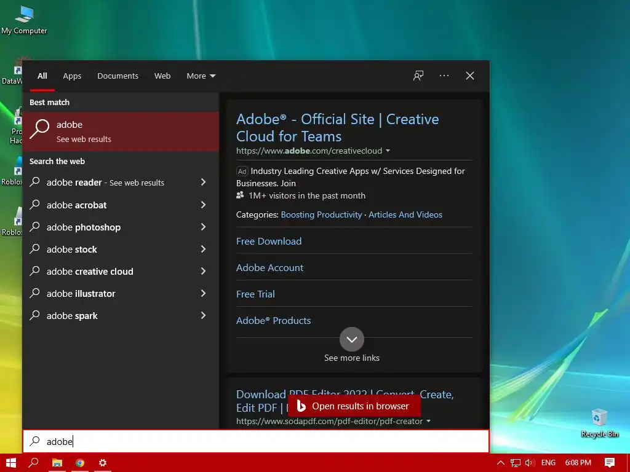Screen dimensions: 630x472
Task: Click the Adobe Account link
Action: pyautogui.click(x=269, y=268)
